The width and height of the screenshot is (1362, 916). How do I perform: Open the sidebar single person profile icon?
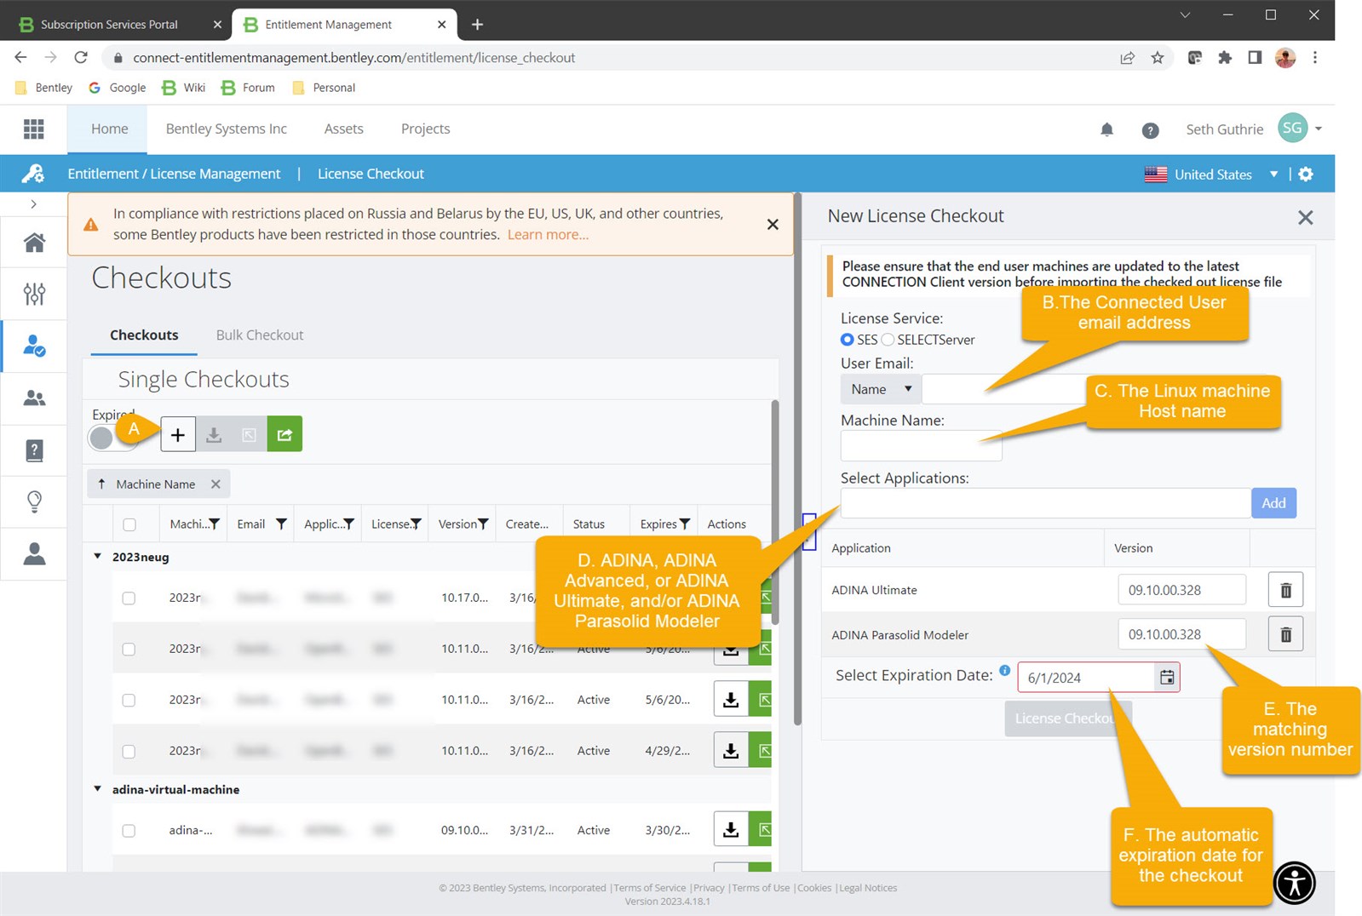(x=34, y=554)
